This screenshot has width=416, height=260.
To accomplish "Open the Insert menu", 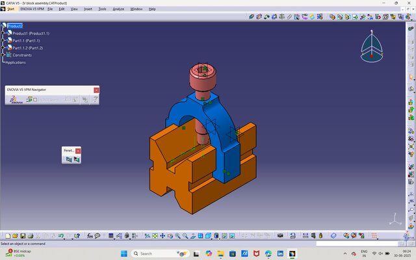I will [88, 9].
